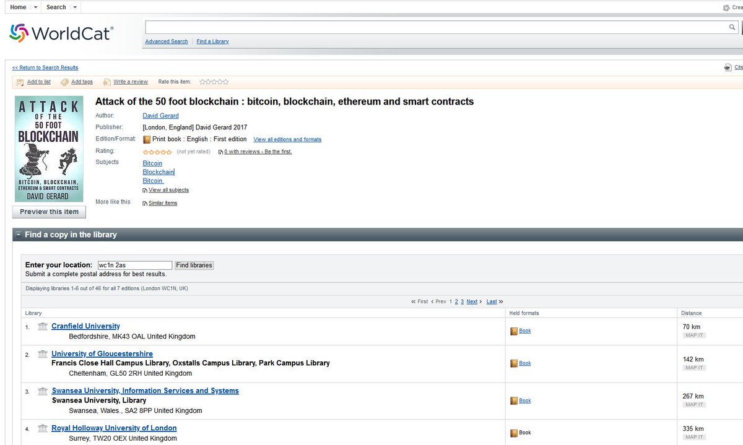Click the WorldCat logo
Screen dimensions: 743x445
pos(61,33)
